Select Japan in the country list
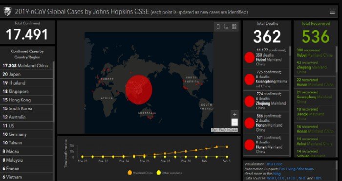The width and height of the screenshot is (342, 181). 26,74
